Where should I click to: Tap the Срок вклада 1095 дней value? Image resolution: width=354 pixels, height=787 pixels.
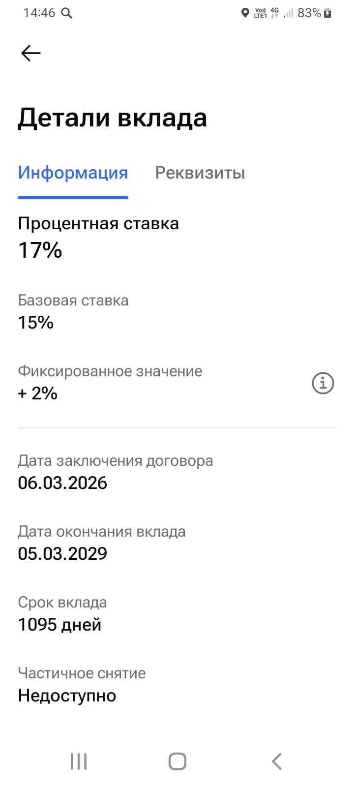pos(59,625)
